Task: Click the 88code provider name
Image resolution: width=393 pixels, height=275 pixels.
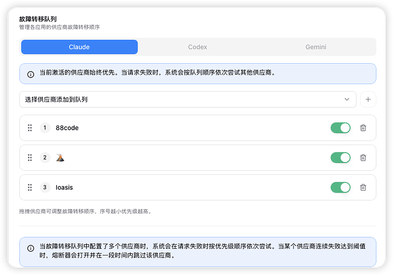Action: tap(67, 128)
